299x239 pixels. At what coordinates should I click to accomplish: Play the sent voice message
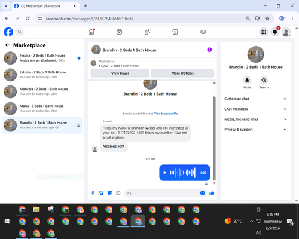coord(165,173)
